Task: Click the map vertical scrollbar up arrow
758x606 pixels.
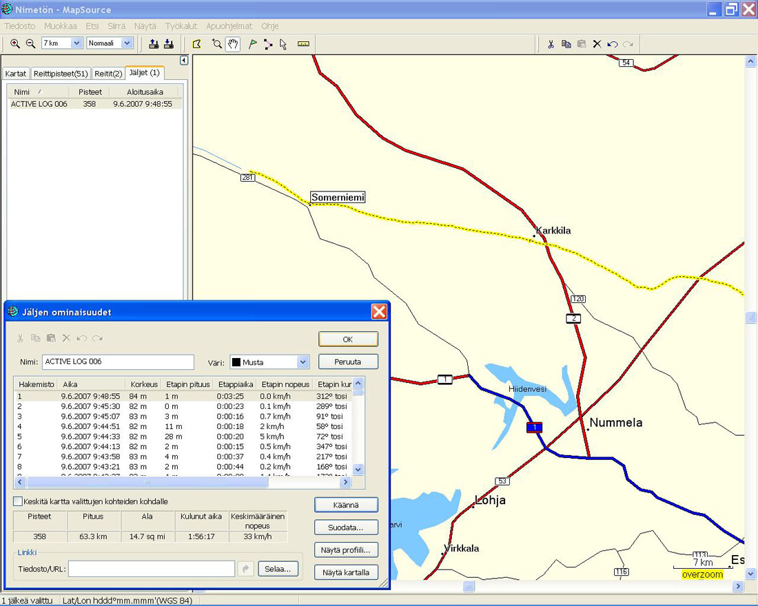Action: [750, 61]
